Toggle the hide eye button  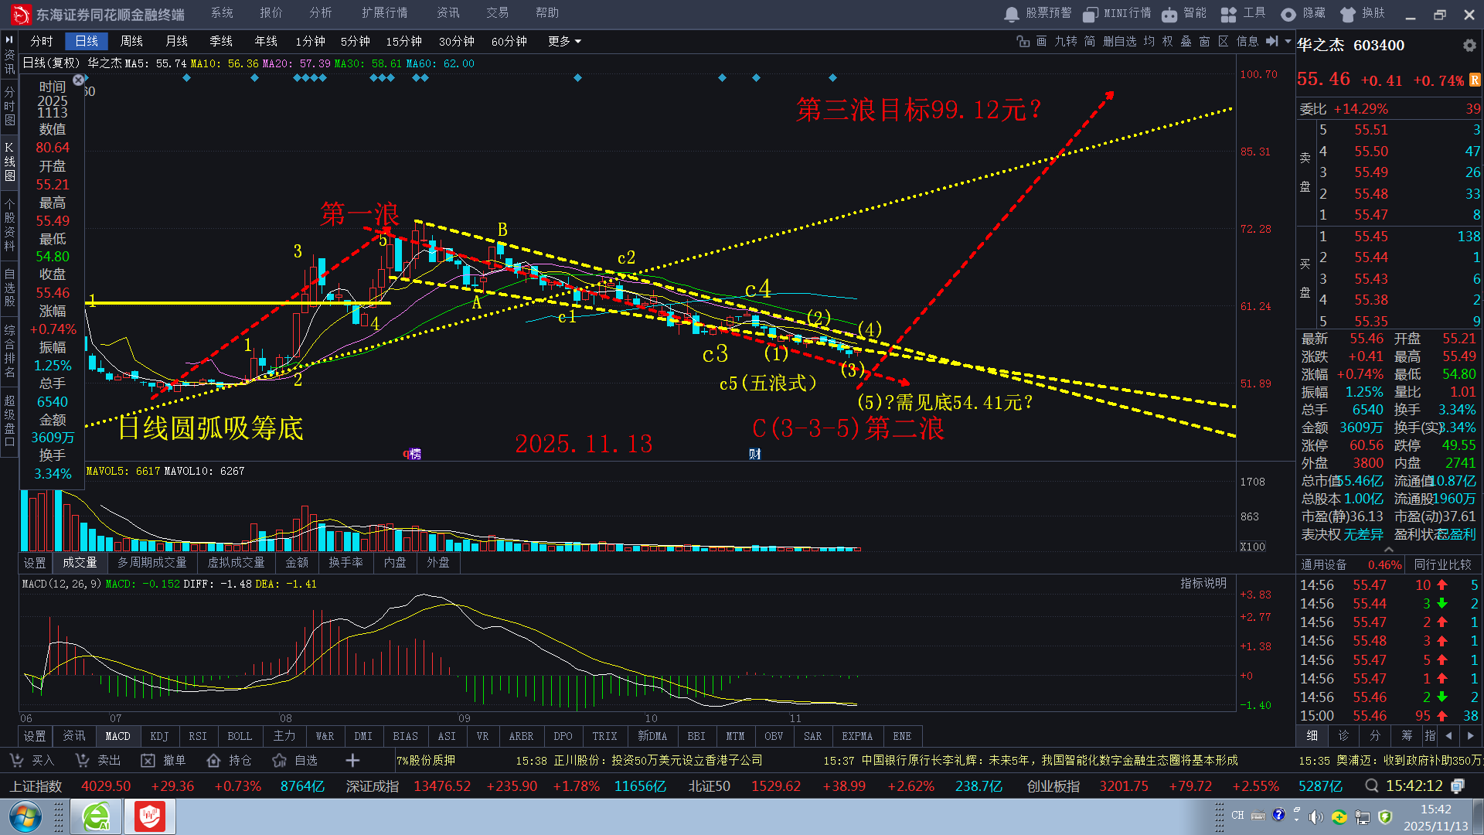(1288, 14)
